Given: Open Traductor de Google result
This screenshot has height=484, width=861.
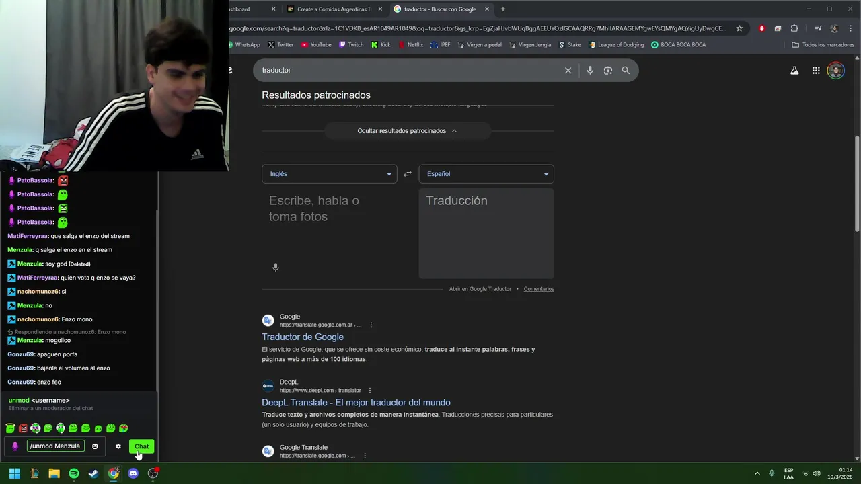Looking at the screenshot, I should pyautogui.click(x=303, y=337).
